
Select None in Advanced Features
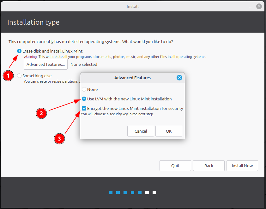[84, 90]
